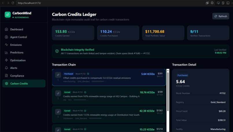233x132 pixels.
Task: Click the verified checkmark beside Block #1731
Action: click(x=85, y=92)
